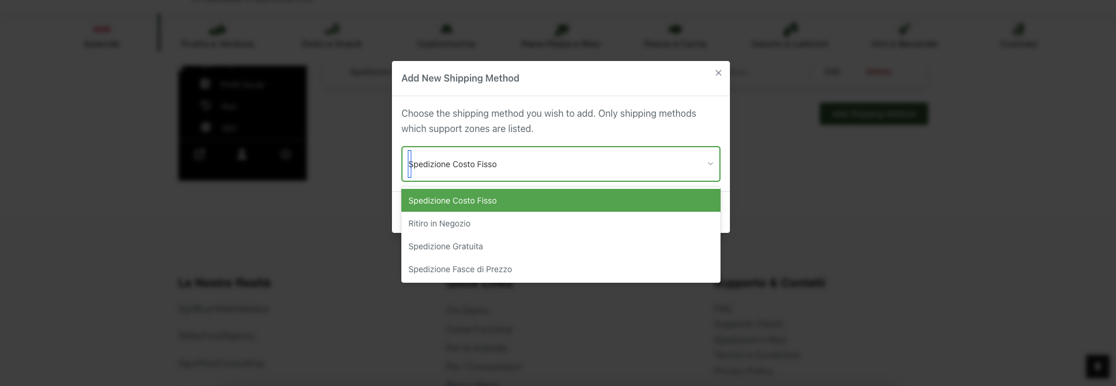This screenshot has width=1116, height=386.
Task: Select Spedizione Fasce di Prezzo option
Action: tap(561, 269)
